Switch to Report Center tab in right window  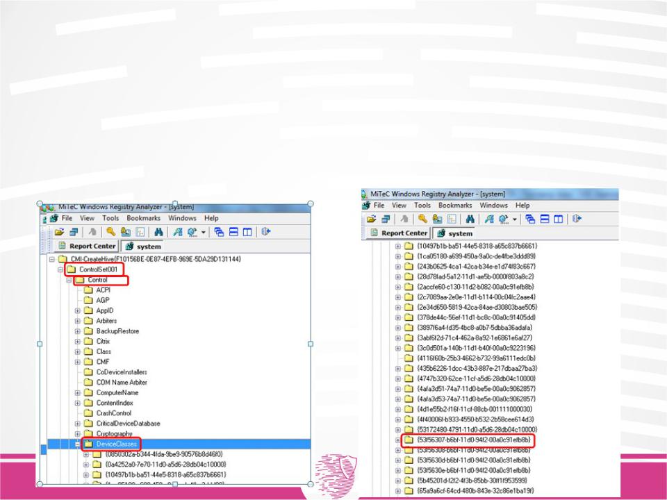click(x=399, y=233)
